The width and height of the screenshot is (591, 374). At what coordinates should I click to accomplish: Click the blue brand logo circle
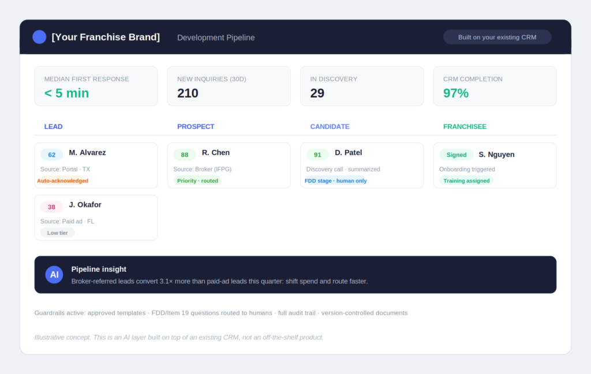pos(39,37)
